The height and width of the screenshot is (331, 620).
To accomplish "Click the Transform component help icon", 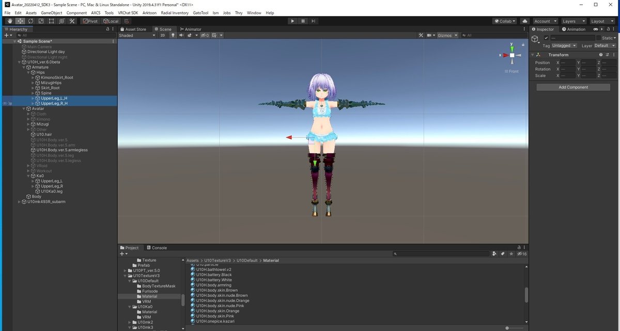I will coord(601,54).
